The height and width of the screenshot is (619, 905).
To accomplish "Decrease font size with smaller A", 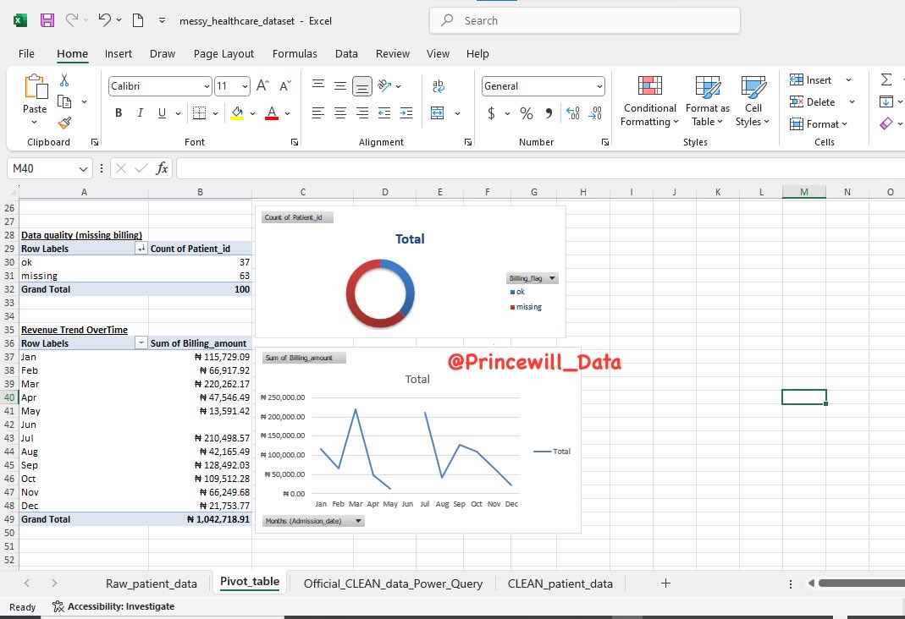I will [x=285, y=86].
